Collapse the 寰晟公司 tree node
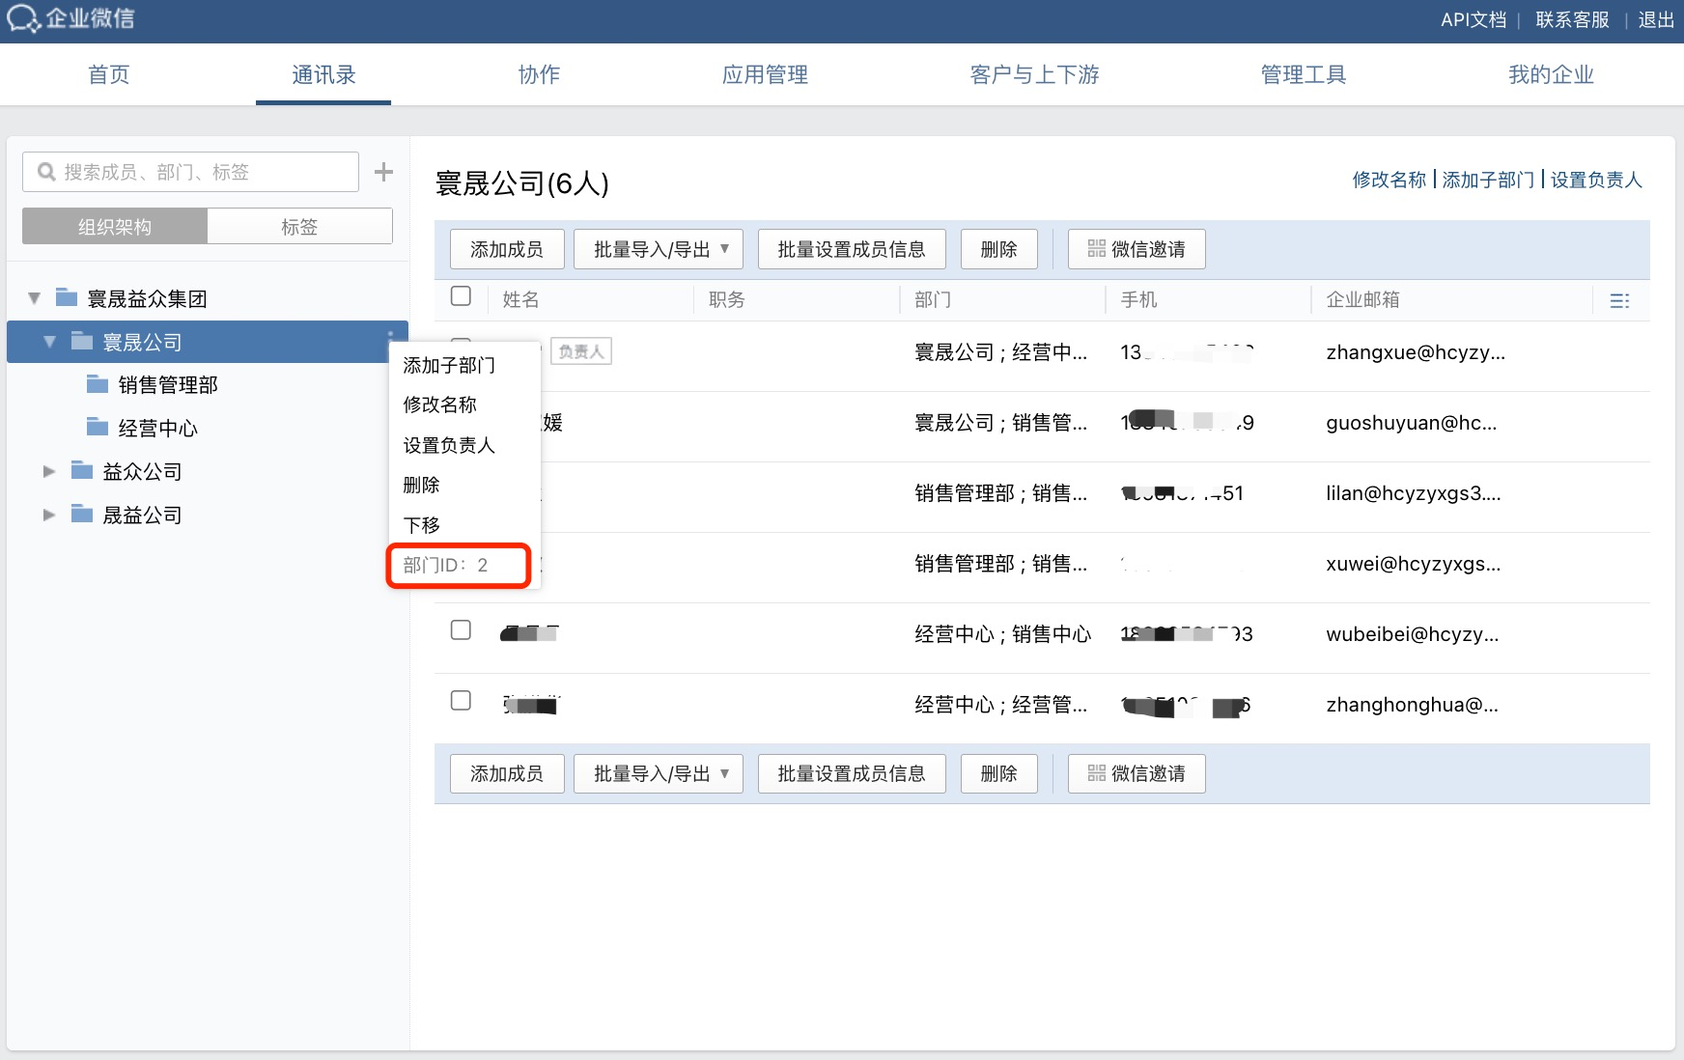Viewport: 1684px width, 1060px height. (x=50, y=342)
